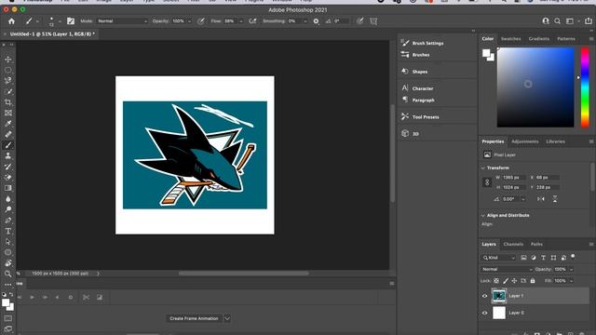Select the Frame tool
The height and width of the screenshot is (335, 596).
(x=8, y=113)
